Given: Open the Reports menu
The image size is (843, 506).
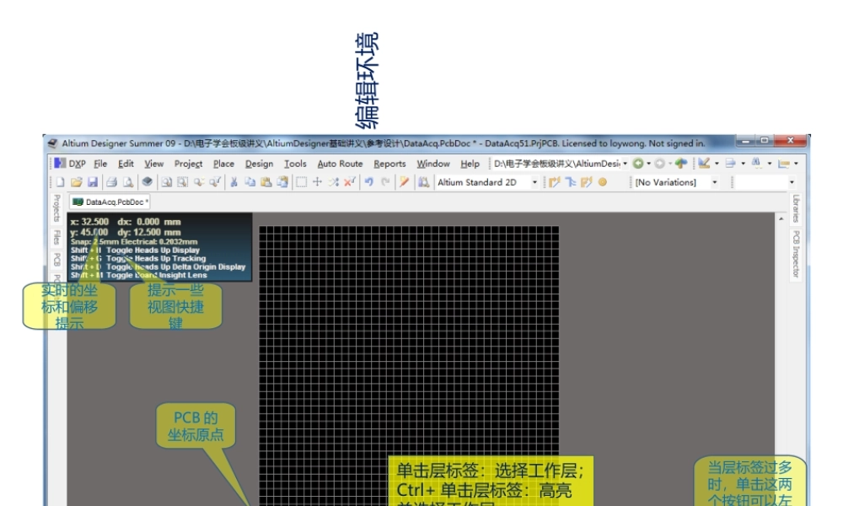Looking at the screenshot, I should (389, 164).
